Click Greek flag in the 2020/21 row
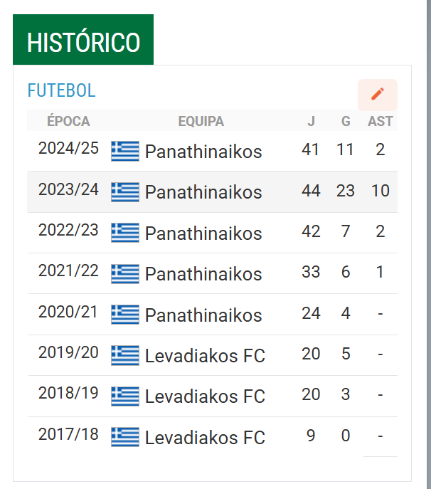The image size is (431, 489). [125, 315]
